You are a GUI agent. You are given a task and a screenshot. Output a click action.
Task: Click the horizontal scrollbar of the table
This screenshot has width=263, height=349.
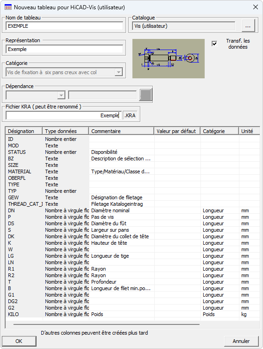coord(106,324)
